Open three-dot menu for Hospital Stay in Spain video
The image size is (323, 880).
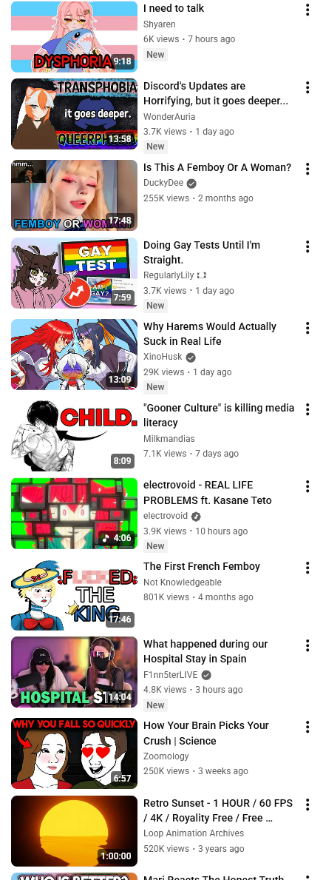tap(307, 645)
